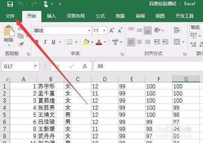Viewport: 203px width, 143px height.
Task: Click the wén phonetic guide icon
Action: click(115, 42)
